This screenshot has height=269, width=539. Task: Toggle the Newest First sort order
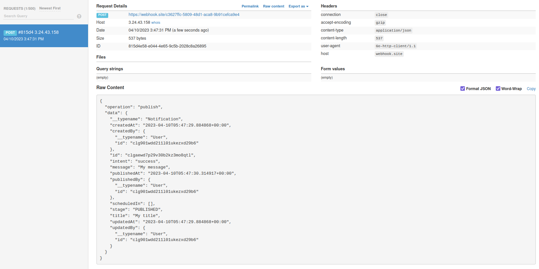(x=50, y=8)
